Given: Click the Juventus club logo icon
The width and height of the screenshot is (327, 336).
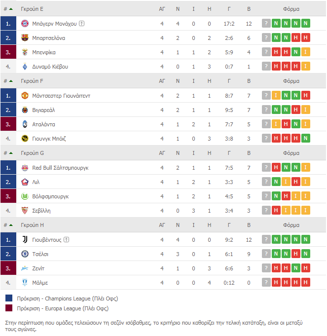Looking at the screenshot, I should [25, 240].
